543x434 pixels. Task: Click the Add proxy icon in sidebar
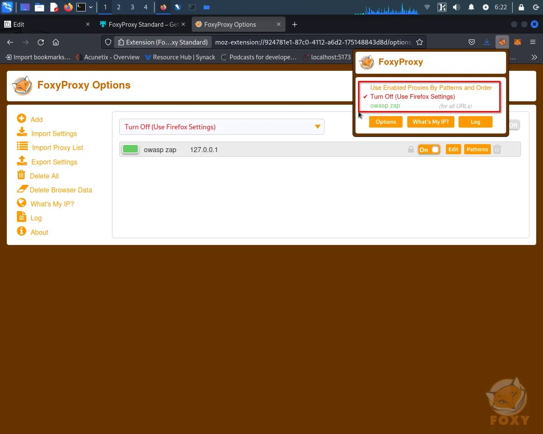point(22,119)
